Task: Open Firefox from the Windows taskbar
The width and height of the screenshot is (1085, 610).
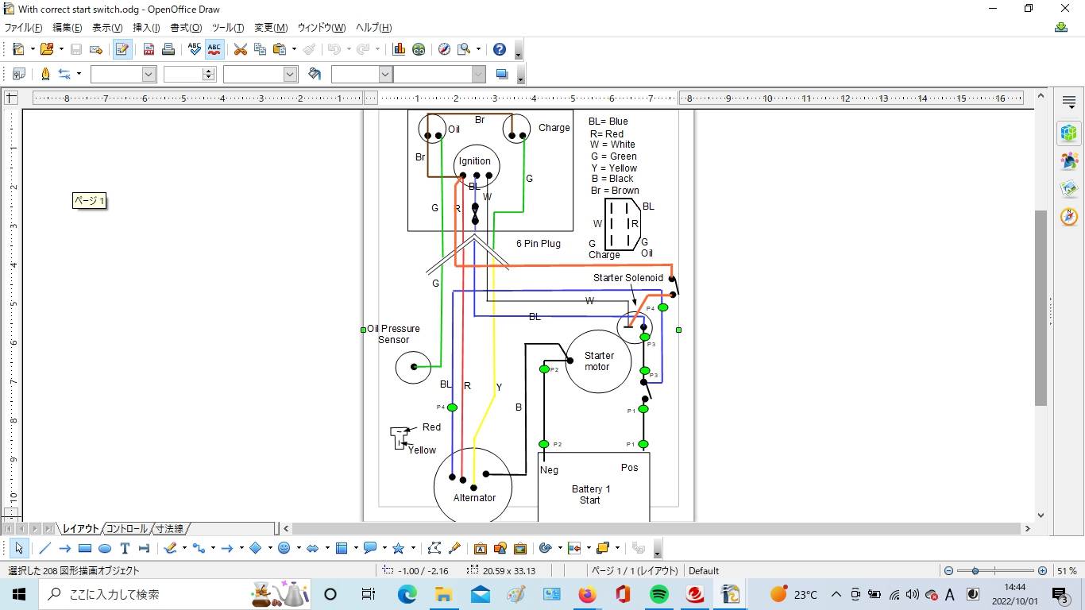Action: coord(587,594)
